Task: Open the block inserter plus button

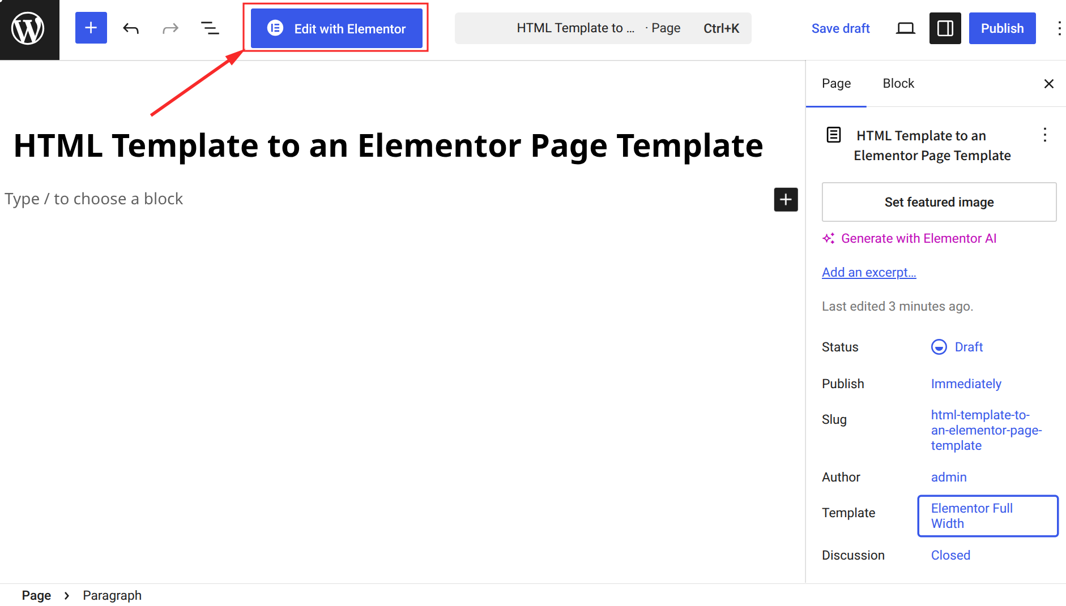Action: (91, 28)
